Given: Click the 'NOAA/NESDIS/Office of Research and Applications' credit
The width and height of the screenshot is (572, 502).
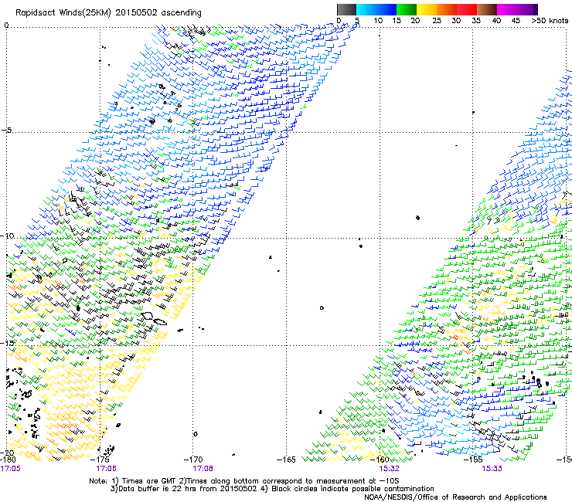Looking at the screenshot, I should [455, 497].
